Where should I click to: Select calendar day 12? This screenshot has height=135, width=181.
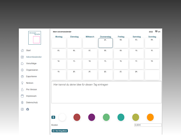tap(59, 64)
